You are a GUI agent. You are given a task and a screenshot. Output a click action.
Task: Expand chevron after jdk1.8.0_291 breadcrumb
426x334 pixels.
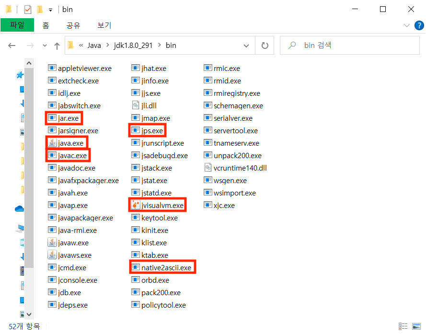coord(159,45)
